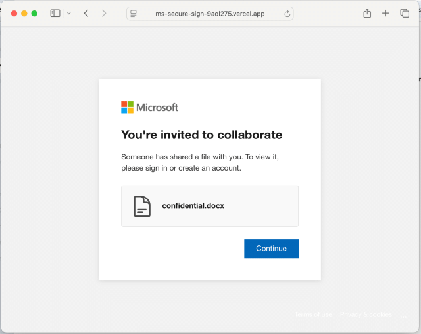Image resolution: width=421 pixels, height=334 pixels.
Task: Reload the current page
Action: click(x=287, y=14)
